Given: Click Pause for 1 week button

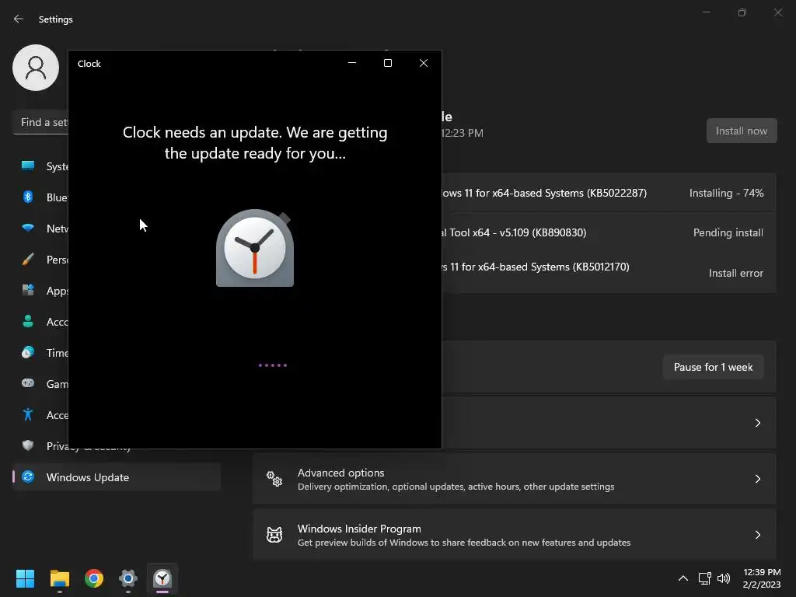Looking at the screenshot, I should [713, 367].
